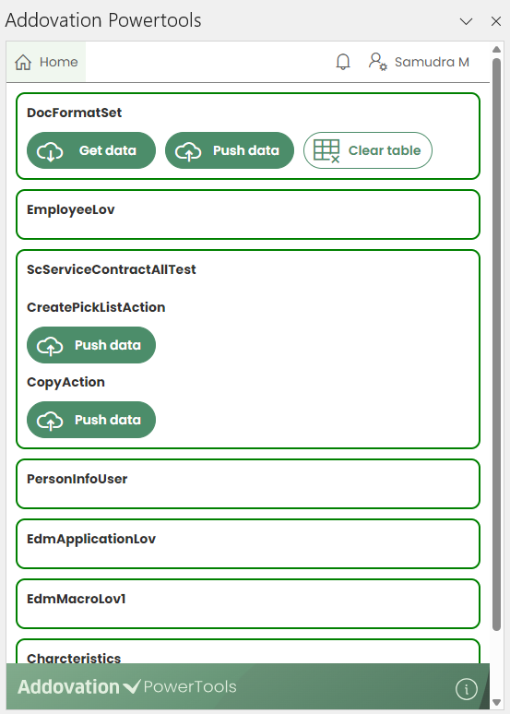The image size is (510, 714).
Task: Open the Samudra M user menu
Action: pyautogui.click(x=419, y=62)
